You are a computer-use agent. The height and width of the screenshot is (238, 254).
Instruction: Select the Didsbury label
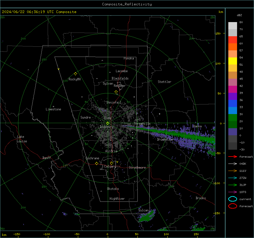coord(106,127)
